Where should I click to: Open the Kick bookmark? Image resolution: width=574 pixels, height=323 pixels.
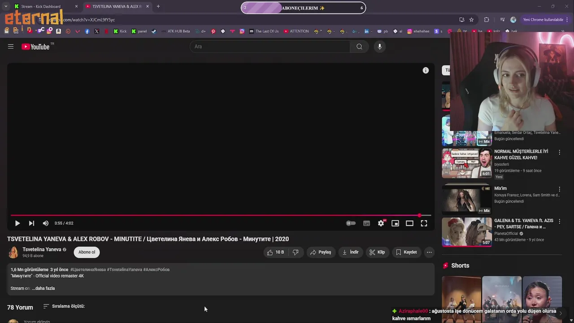(x=120, y=31)
